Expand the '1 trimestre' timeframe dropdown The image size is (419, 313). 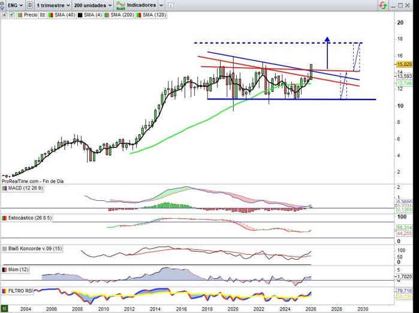pyautogui.click(x=52, y=5)
